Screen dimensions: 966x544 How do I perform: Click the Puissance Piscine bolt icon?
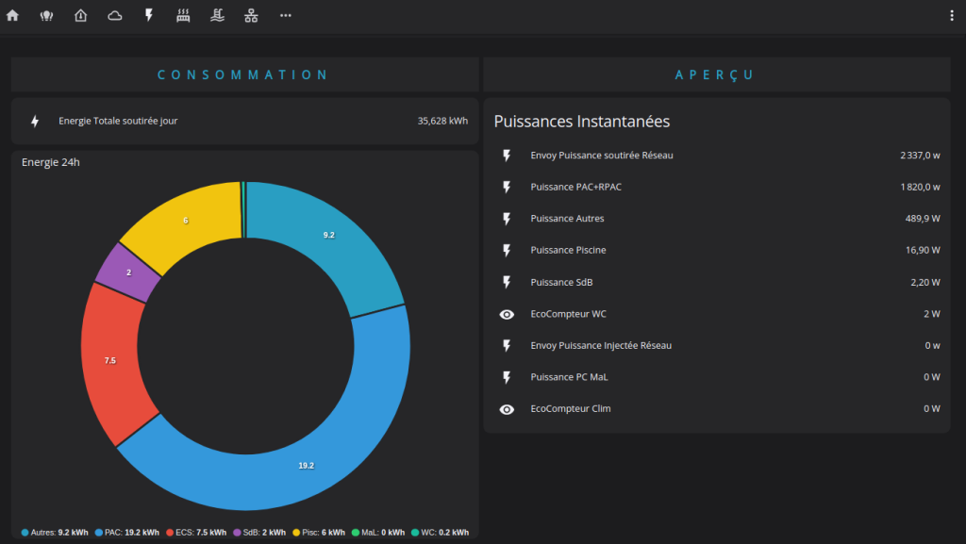(507, 251)
